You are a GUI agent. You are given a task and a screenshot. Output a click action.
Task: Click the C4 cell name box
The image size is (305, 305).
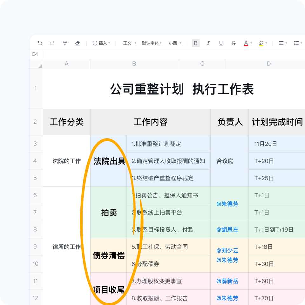(35, 54)
